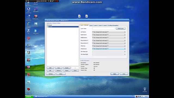Open the Bandicam desktop shortcut

click(29, 90)
